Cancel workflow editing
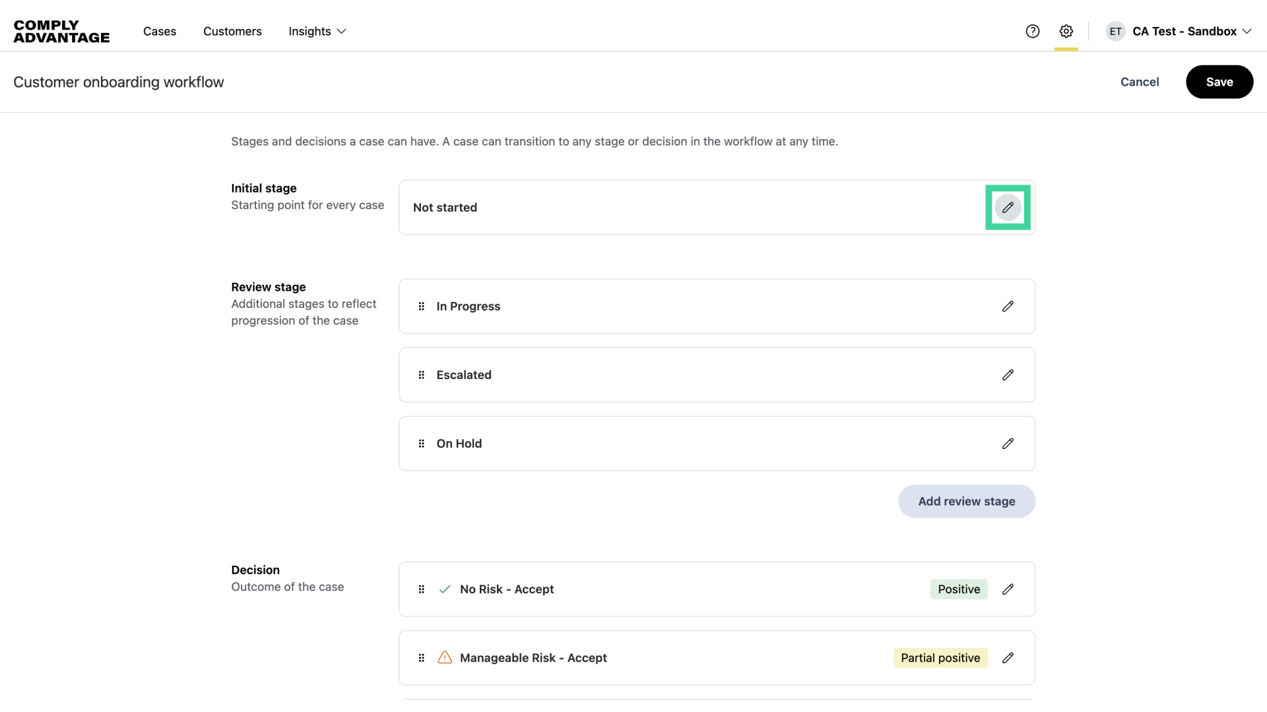Image resolution: width=1267 pixels, height=712 pixels. [1140, 82]
